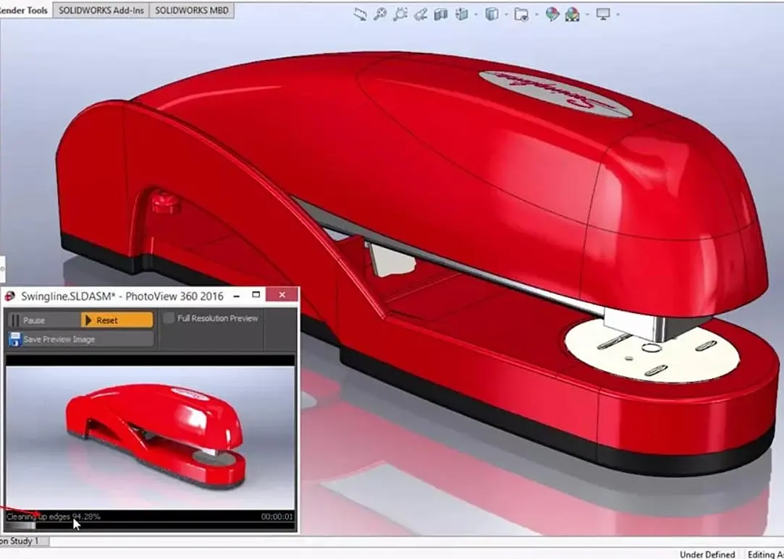
Task: Close the PhotoView 360 preview window
Action: (282, 295)
